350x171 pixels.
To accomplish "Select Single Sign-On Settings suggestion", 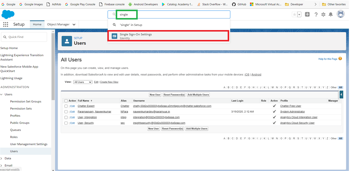I will 169,36.
